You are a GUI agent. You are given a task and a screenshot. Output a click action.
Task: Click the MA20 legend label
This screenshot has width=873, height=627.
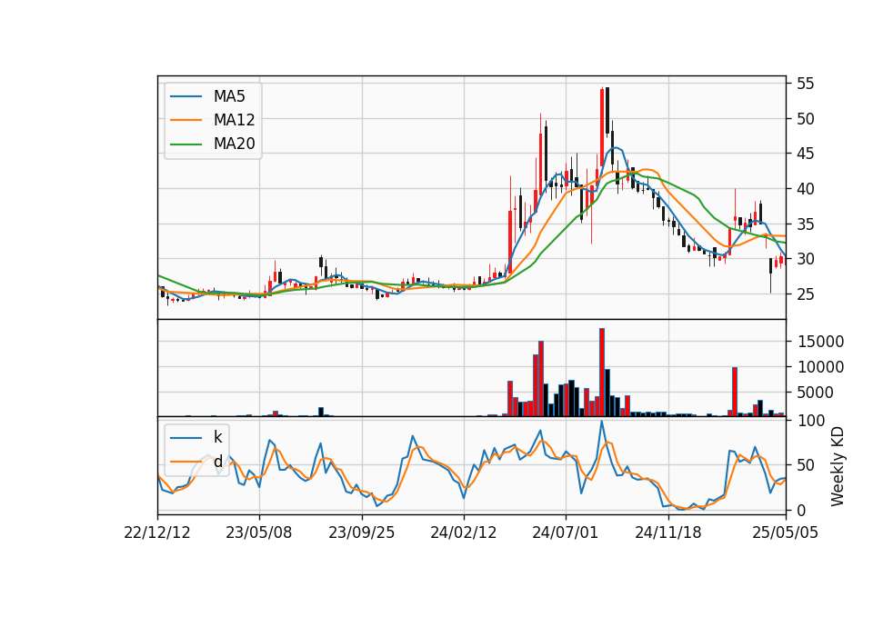pos(234,144)
